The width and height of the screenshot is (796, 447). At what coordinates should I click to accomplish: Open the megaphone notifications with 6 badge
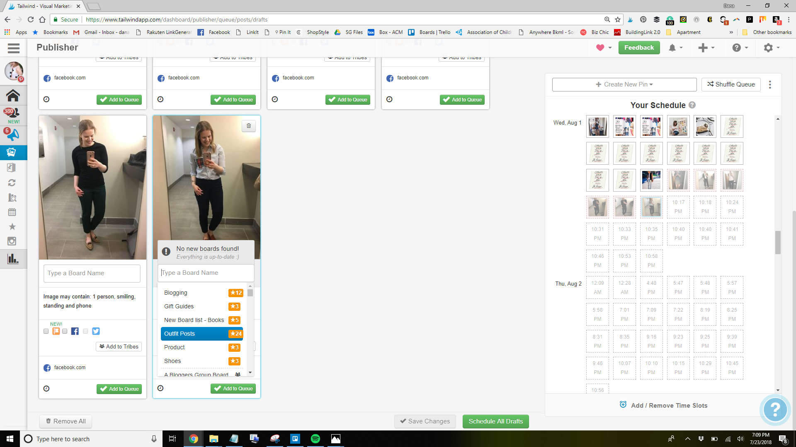pos(12,135)
